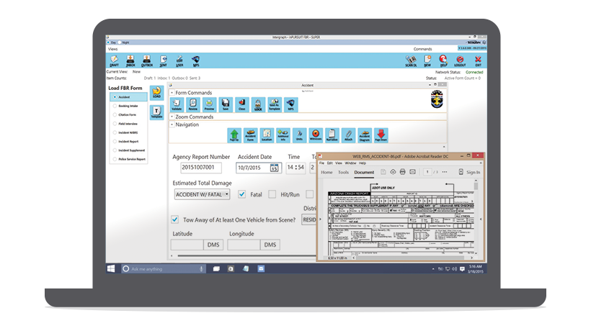The height and width of the screenshot is (331, 591).
Task: Click the Lock form command
Action: [258, 104]
